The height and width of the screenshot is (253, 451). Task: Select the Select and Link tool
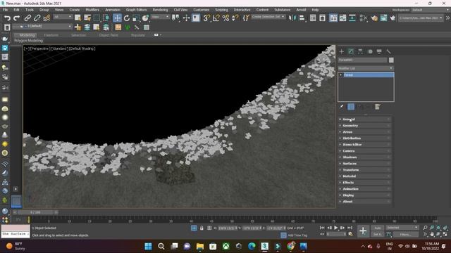coord(27,18)
